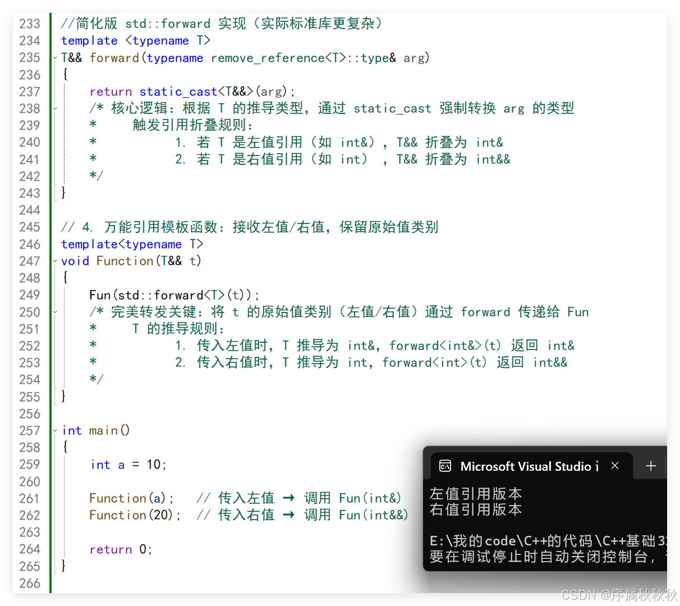This screenshot has width=680, height=606.
Task: Close the Microsoft Visual Studio console tab
Action: coord(615,466)
